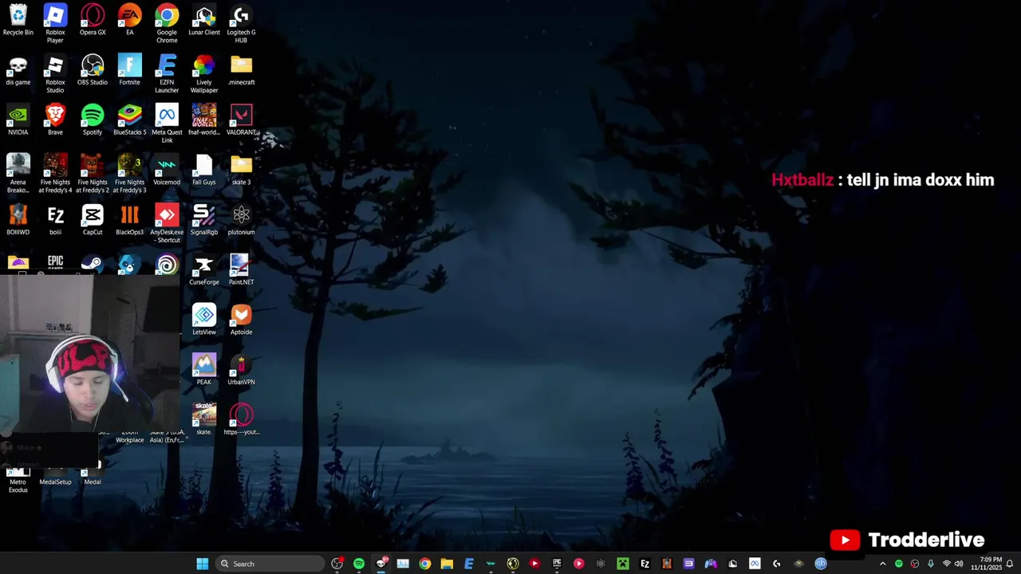Launch Five Nights at Freddy's 2
The image size is (1021, 574).
click(93, 174)
